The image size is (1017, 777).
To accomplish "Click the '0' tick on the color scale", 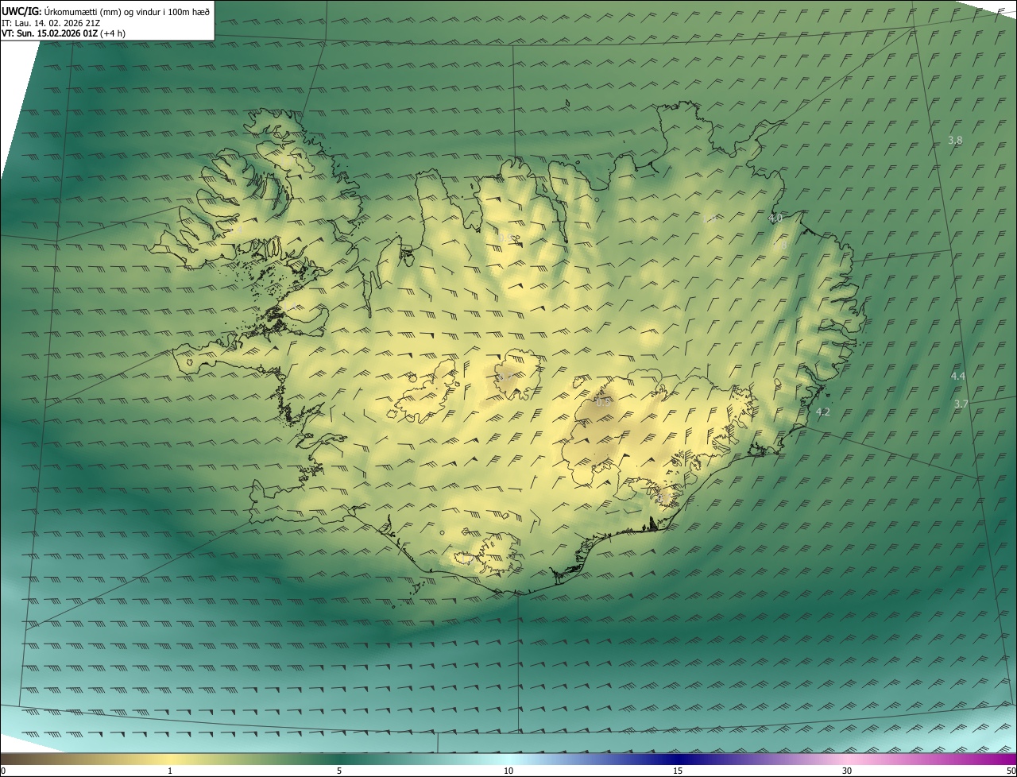I will pyautogui.click(x=3, y=771).
